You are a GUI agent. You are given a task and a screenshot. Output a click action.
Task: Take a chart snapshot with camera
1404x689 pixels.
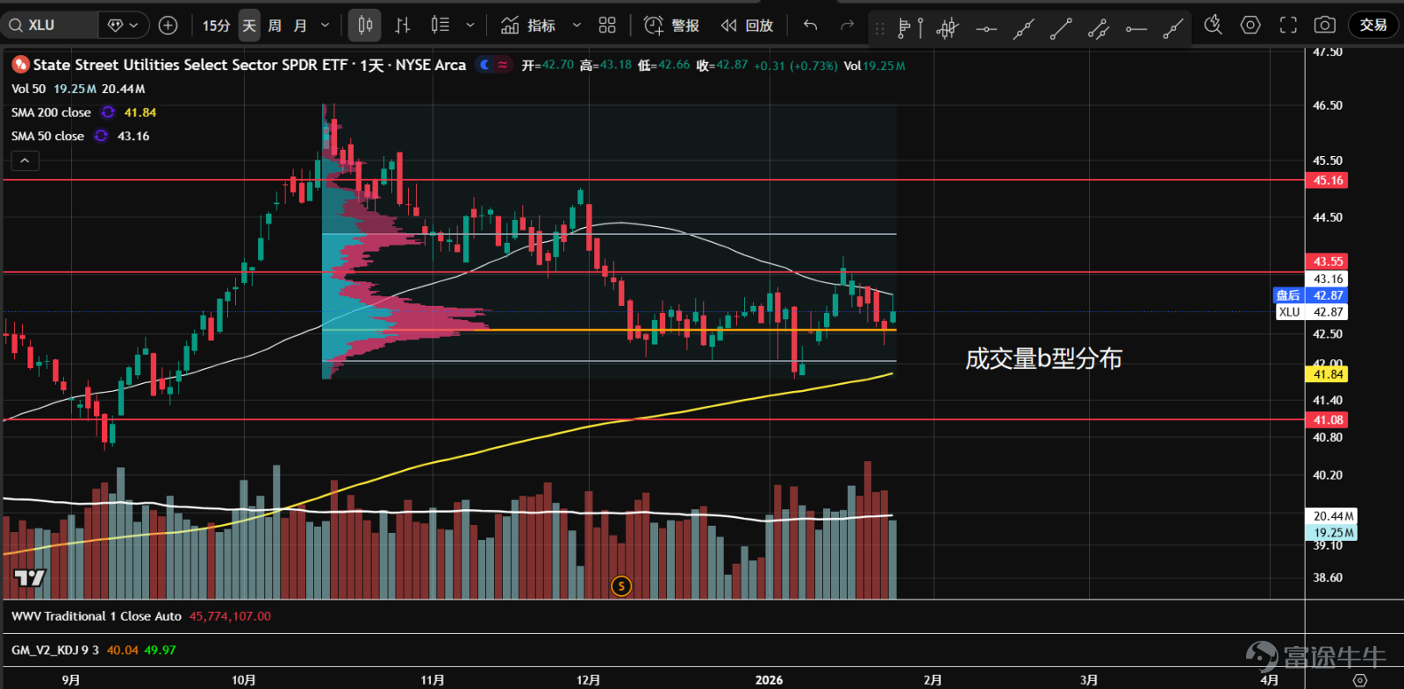click(x=1325, y=25)
